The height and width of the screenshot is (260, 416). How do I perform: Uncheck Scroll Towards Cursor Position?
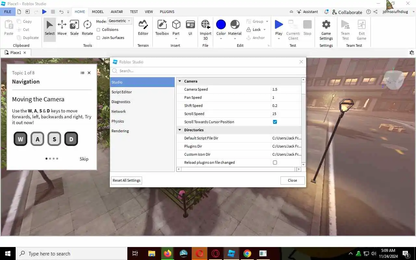coord(275,122)
